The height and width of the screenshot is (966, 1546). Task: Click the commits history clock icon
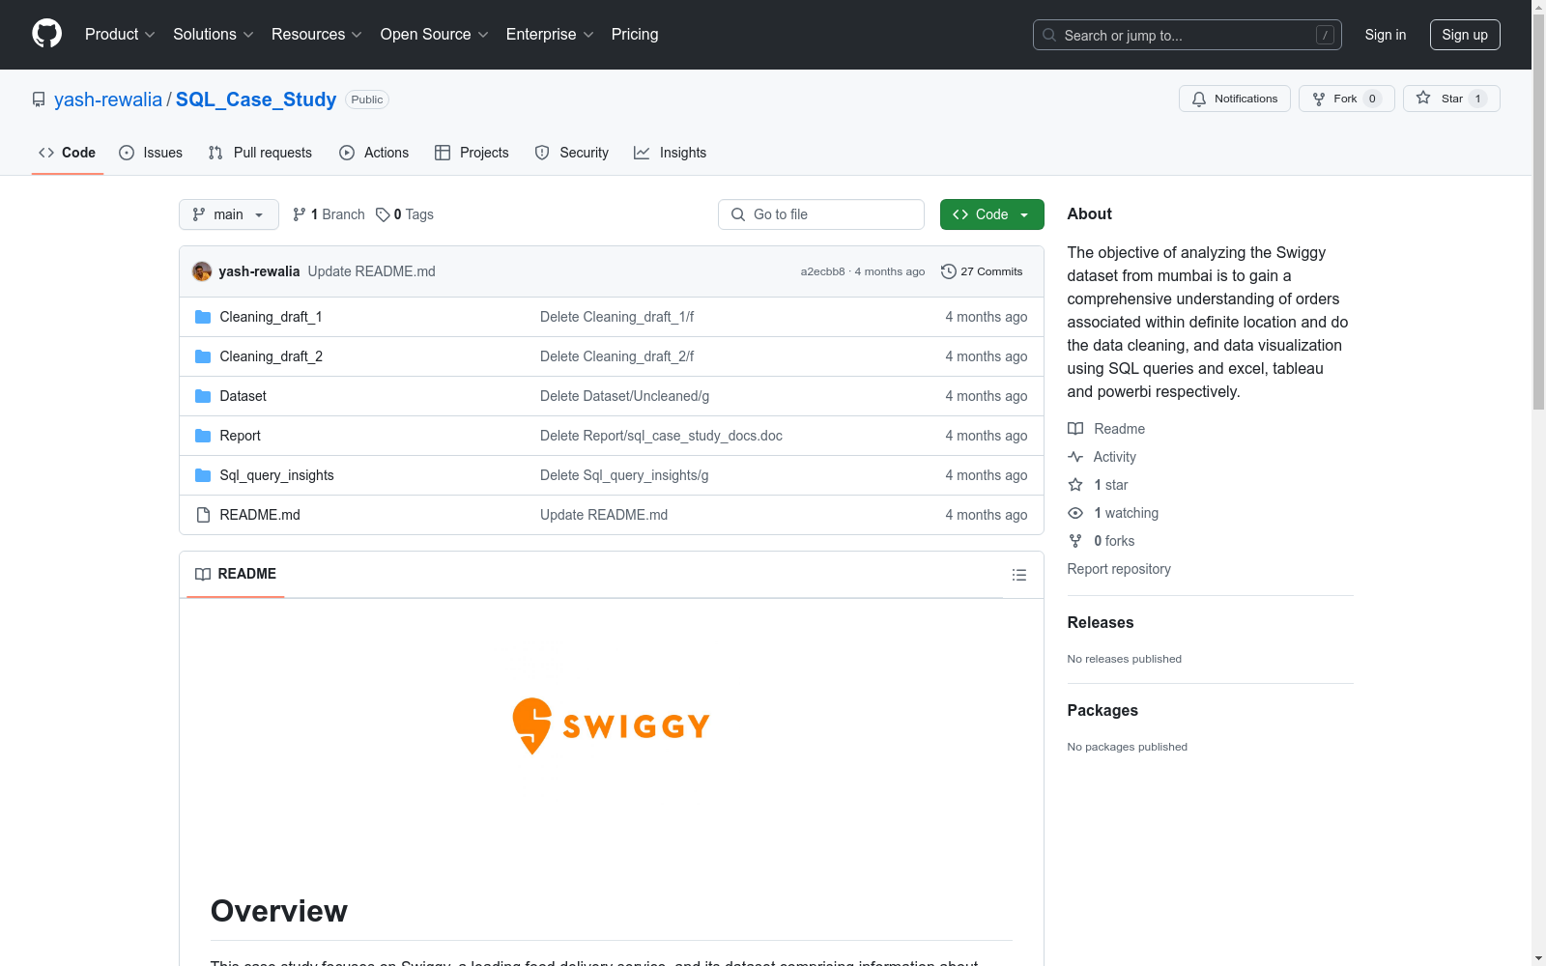[949, 271]
